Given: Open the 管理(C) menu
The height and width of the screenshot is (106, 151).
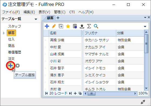Looking at the screenshot, I should click(x=60, y=12).
